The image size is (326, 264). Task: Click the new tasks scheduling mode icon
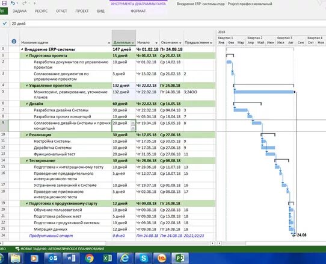click(17, 249)
